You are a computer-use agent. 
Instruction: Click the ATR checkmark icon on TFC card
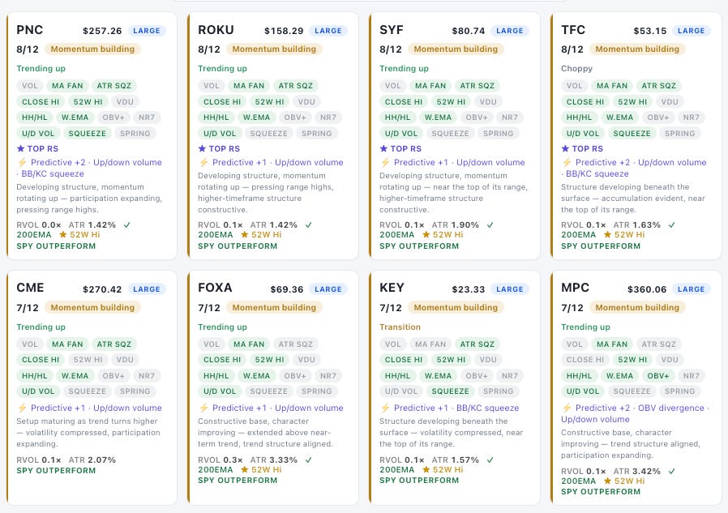(671, 225)
